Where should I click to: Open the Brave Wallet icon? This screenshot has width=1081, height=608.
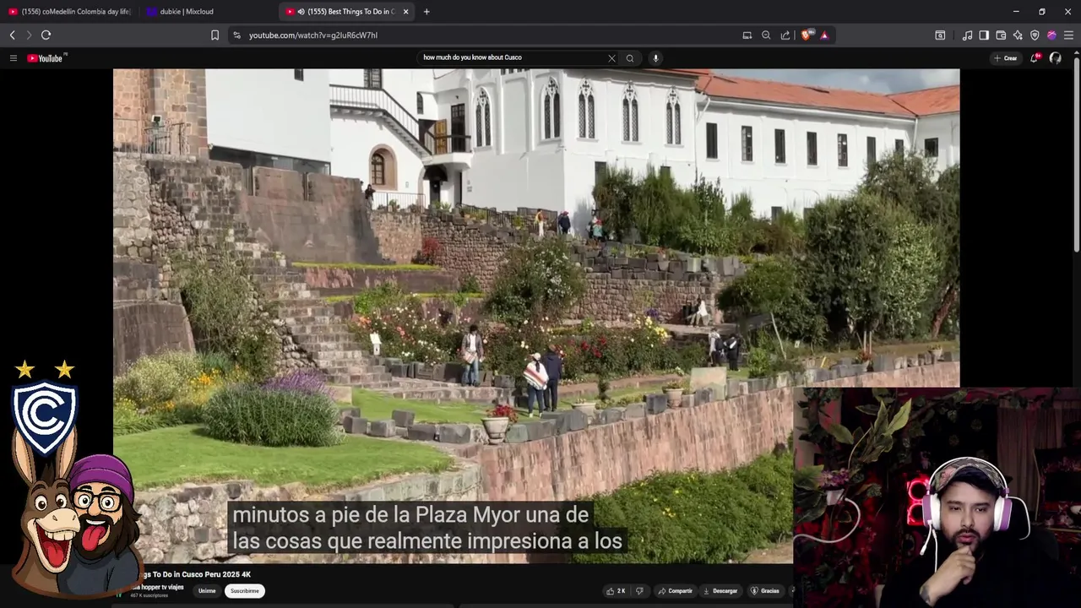[x=1001, y=35]
